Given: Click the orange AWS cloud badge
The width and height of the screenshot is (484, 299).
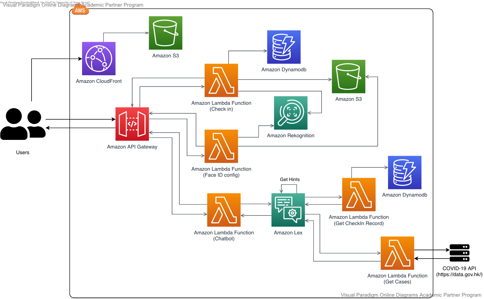Looking at the screenshot, I should tap(80, 10).
